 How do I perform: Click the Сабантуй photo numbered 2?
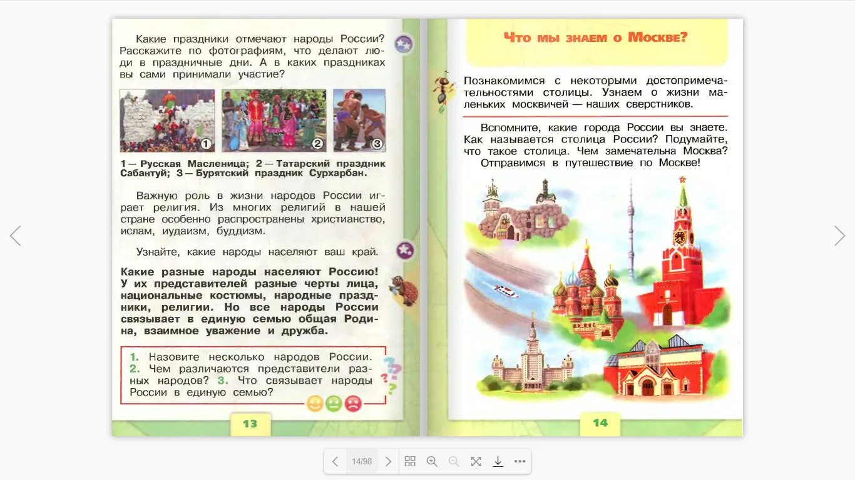click(274, 121)
